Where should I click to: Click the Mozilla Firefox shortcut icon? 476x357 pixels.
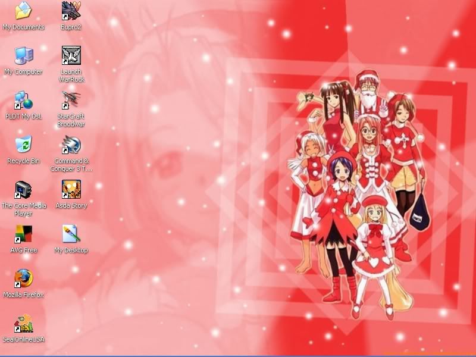pos(23,278)
